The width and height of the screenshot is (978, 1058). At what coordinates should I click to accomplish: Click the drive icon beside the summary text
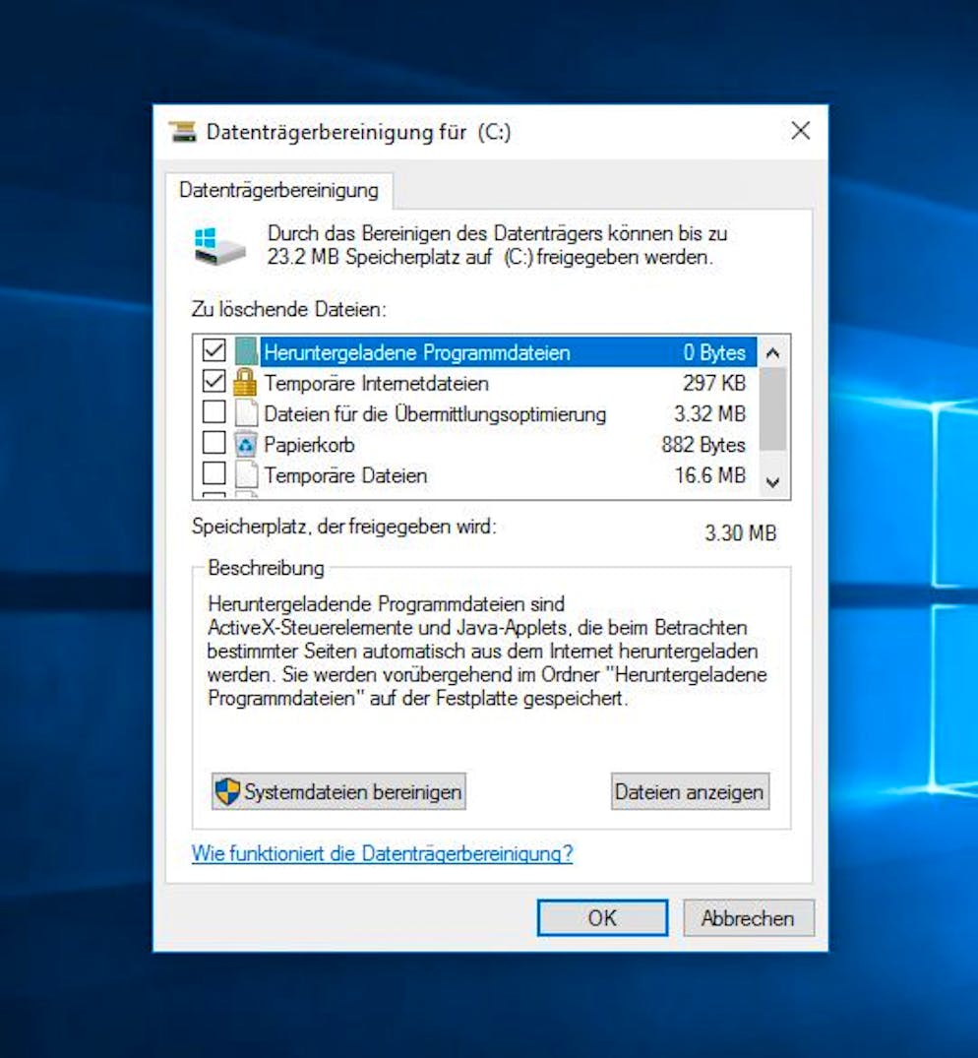218,245
